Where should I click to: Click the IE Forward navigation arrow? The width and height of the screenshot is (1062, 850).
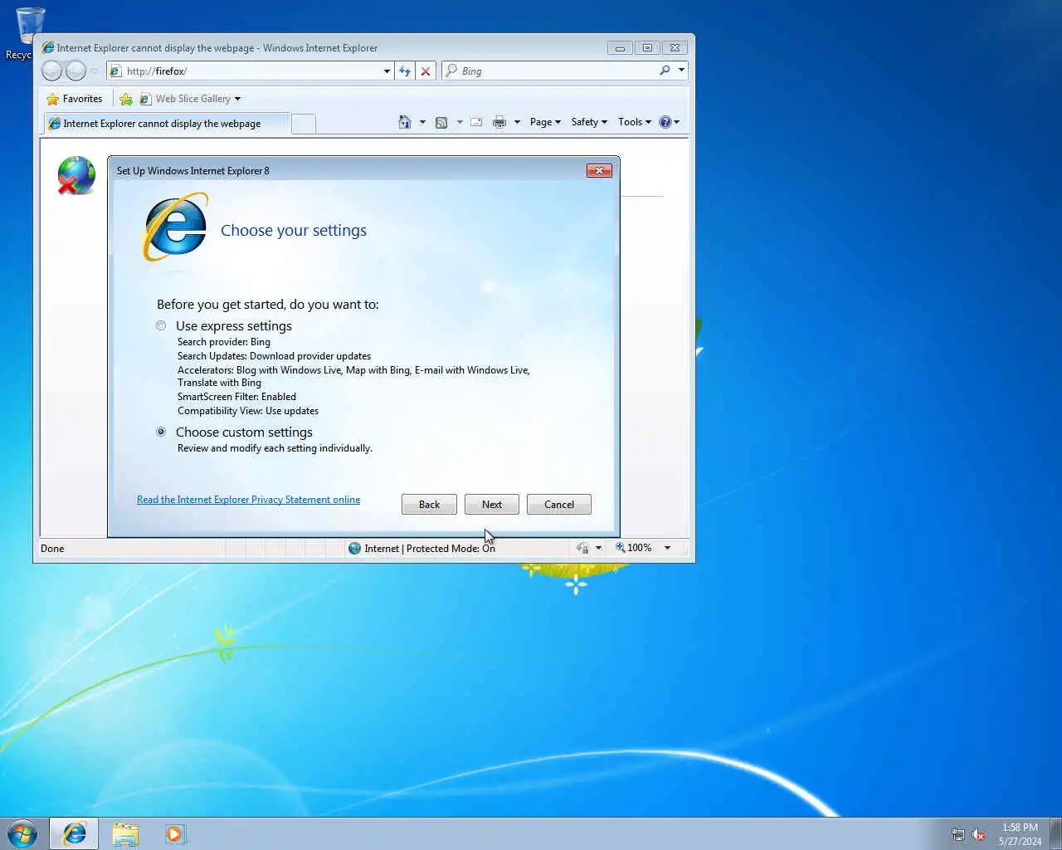coord(76,71)
